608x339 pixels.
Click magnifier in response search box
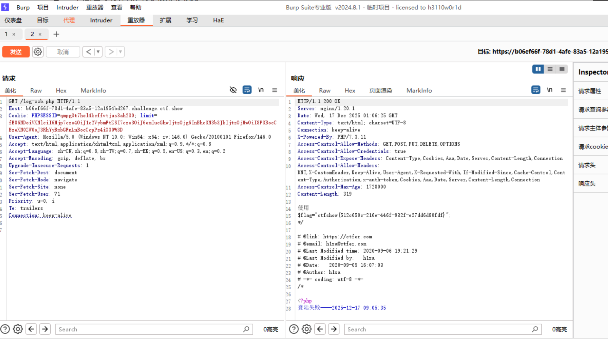535,329
